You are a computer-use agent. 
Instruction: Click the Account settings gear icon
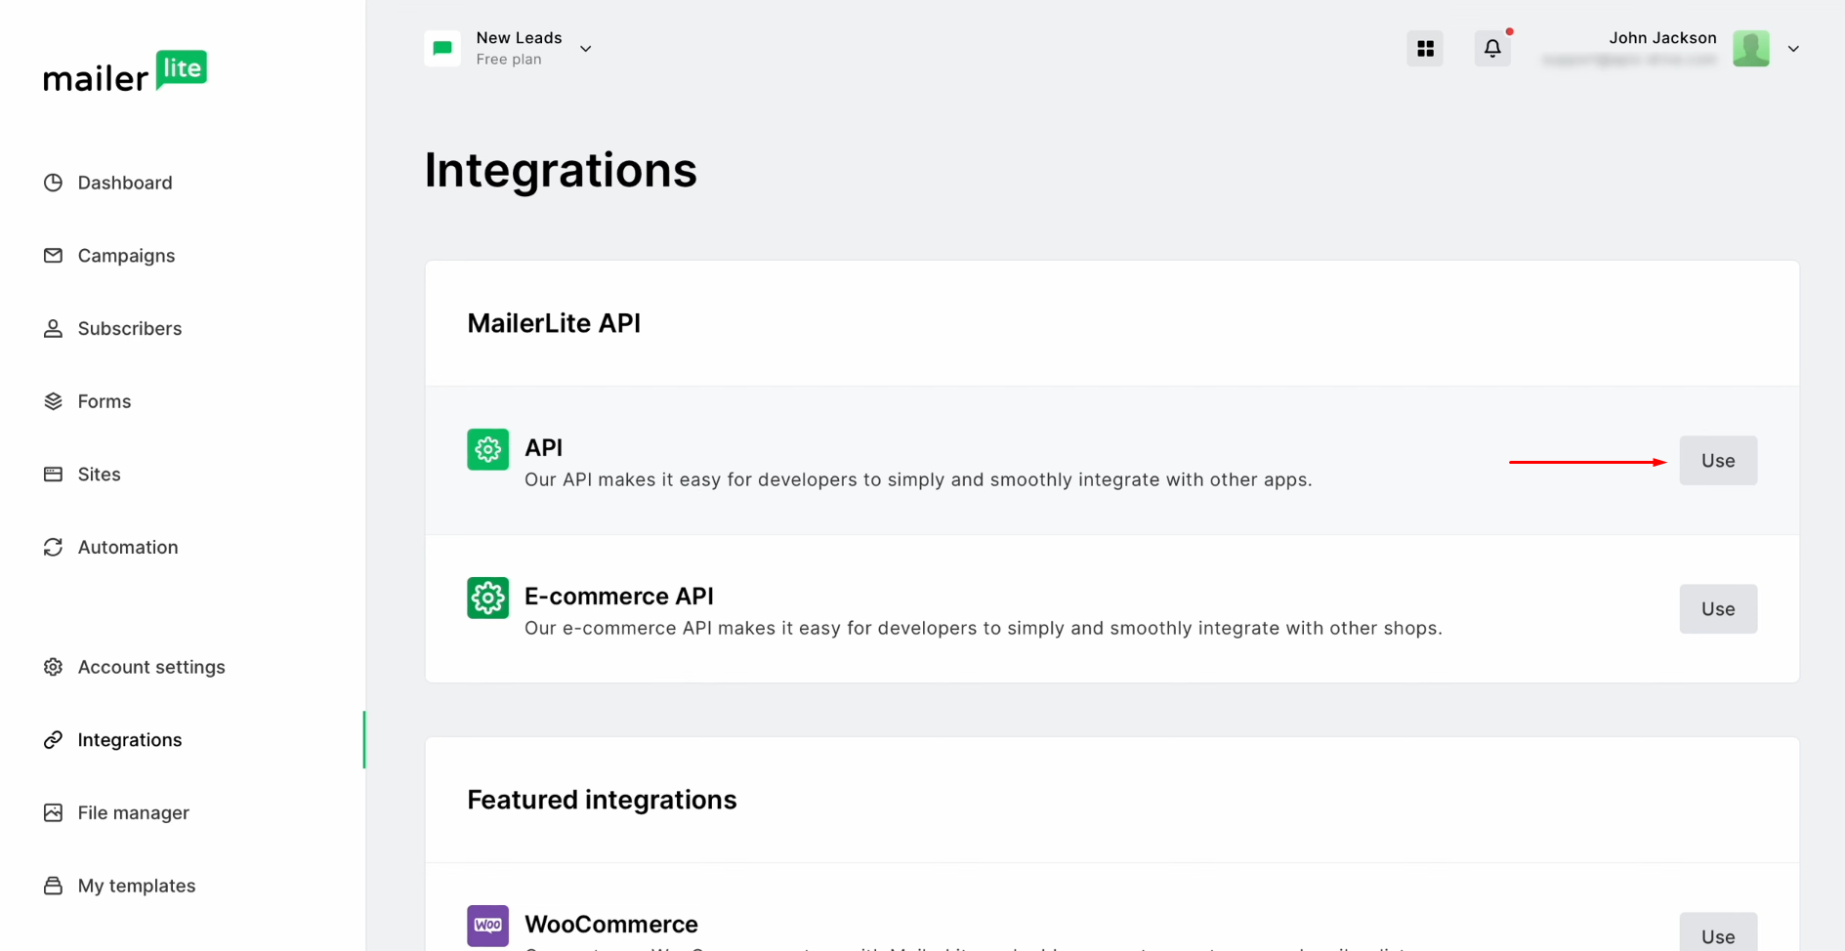pos(53,667)
